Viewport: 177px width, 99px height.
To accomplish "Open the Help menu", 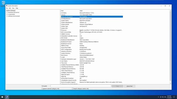I will tap(17, 8).
